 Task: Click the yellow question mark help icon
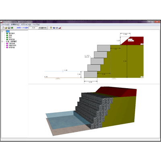(51, 28)
